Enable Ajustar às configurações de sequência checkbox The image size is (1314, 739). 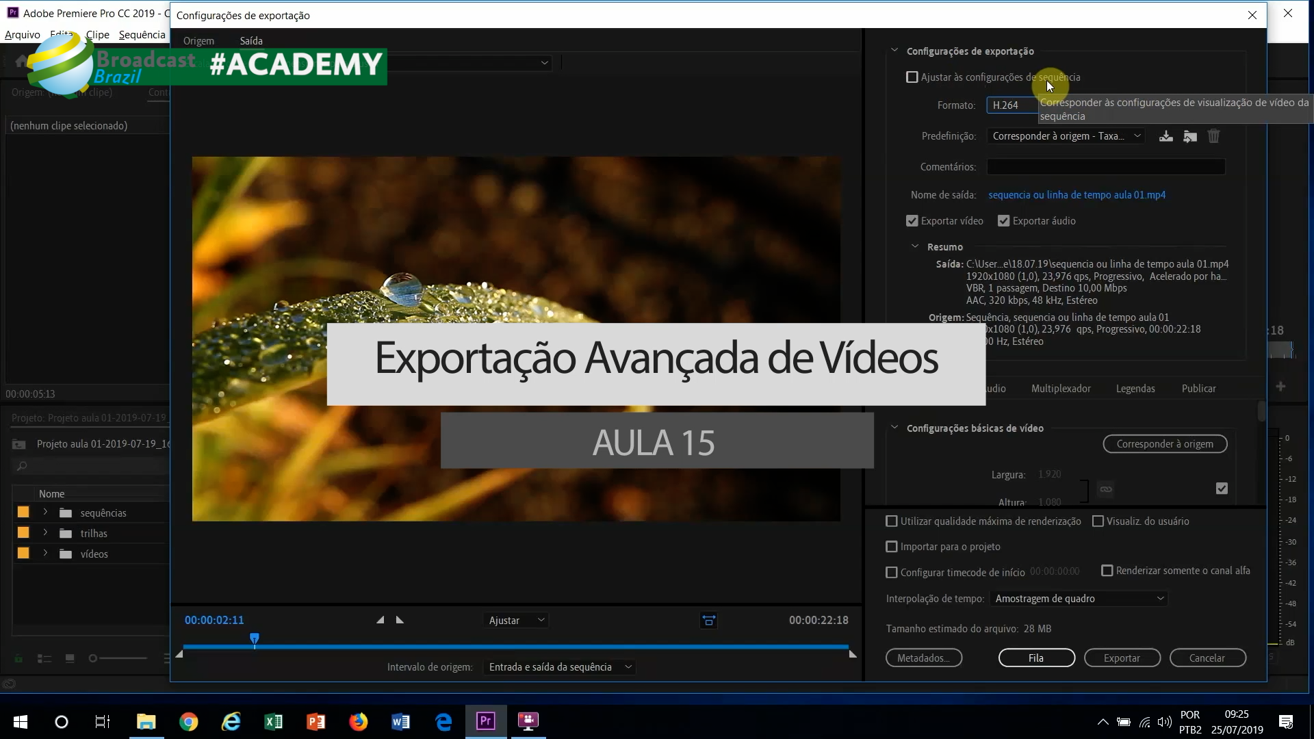(x=912, y=77)
